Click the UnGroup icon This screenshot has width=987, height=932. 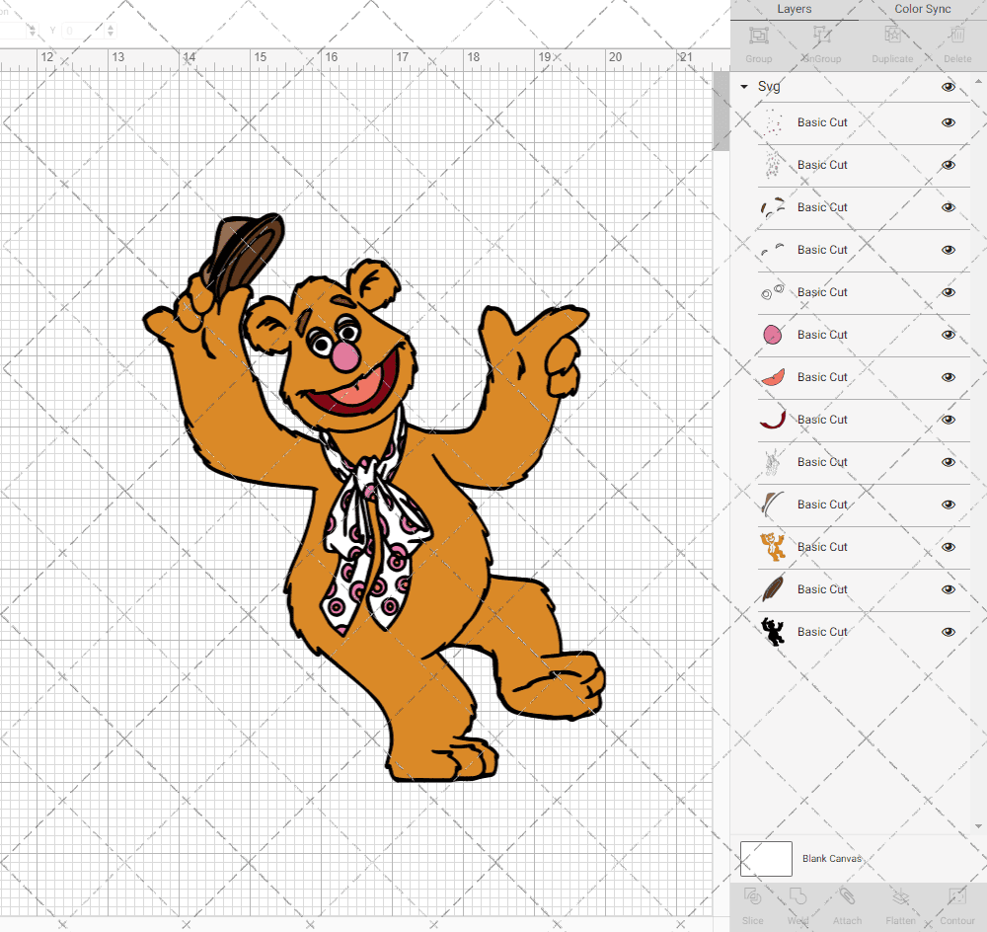tap(821, 36)
